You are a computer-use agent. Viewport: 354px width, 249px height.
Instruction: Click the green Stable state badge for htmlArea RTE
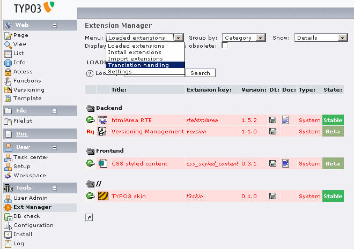click(x=333, y=120)
